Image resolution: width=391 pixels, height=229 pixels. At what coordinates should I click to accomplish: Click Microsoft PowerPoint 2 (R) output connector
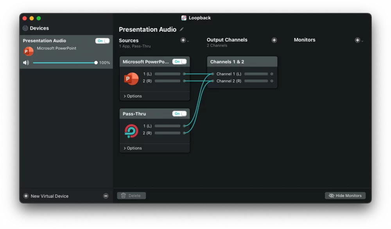(x=184, y=81)
